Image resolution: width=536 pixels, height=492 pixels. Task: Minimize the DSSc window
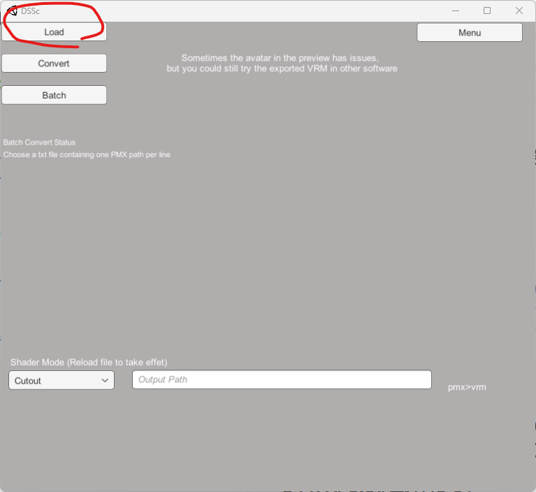coord(456,10)
